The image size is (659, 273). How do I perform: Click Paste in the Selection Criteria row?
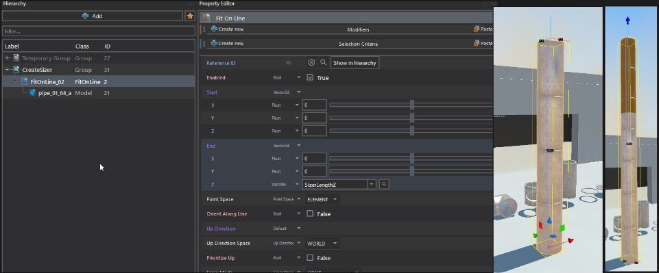[x=483, y=43]
